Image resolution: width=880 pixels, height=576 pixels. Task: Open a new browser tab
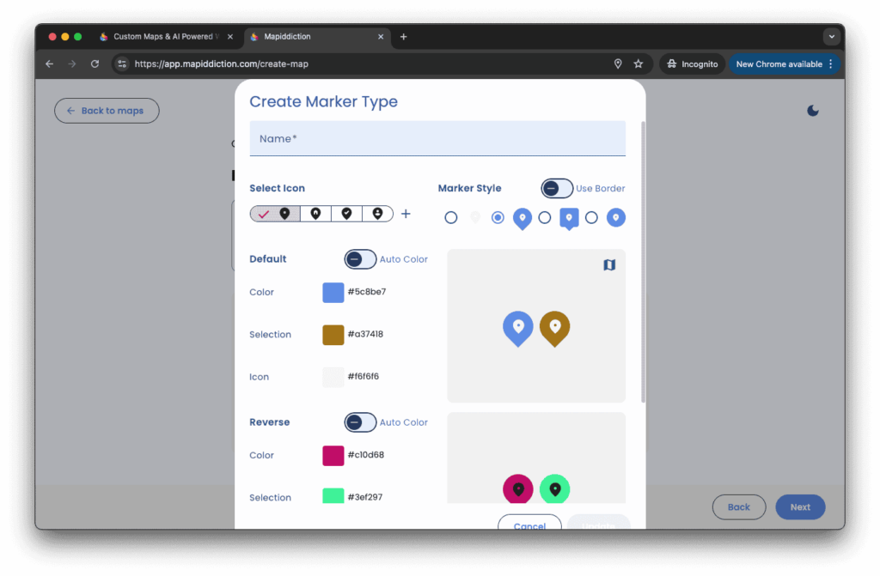404,37
